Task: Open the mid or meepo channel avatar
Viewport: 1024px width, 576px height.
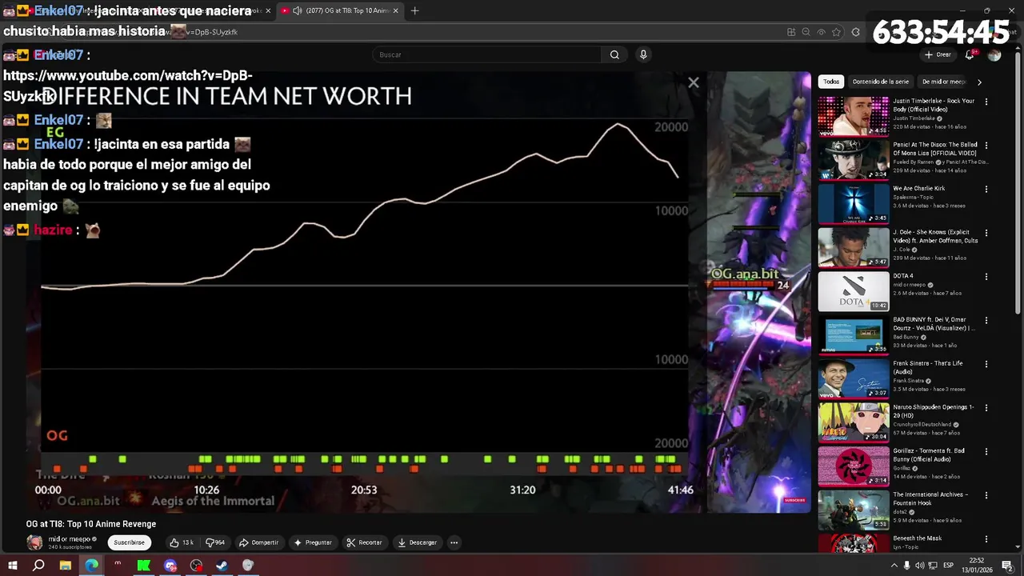Action: (34, 542)
